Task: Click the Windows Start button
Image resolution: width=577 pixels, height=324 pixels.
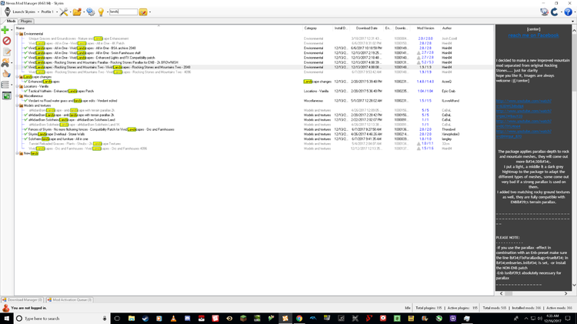Action: pos(6,319)
